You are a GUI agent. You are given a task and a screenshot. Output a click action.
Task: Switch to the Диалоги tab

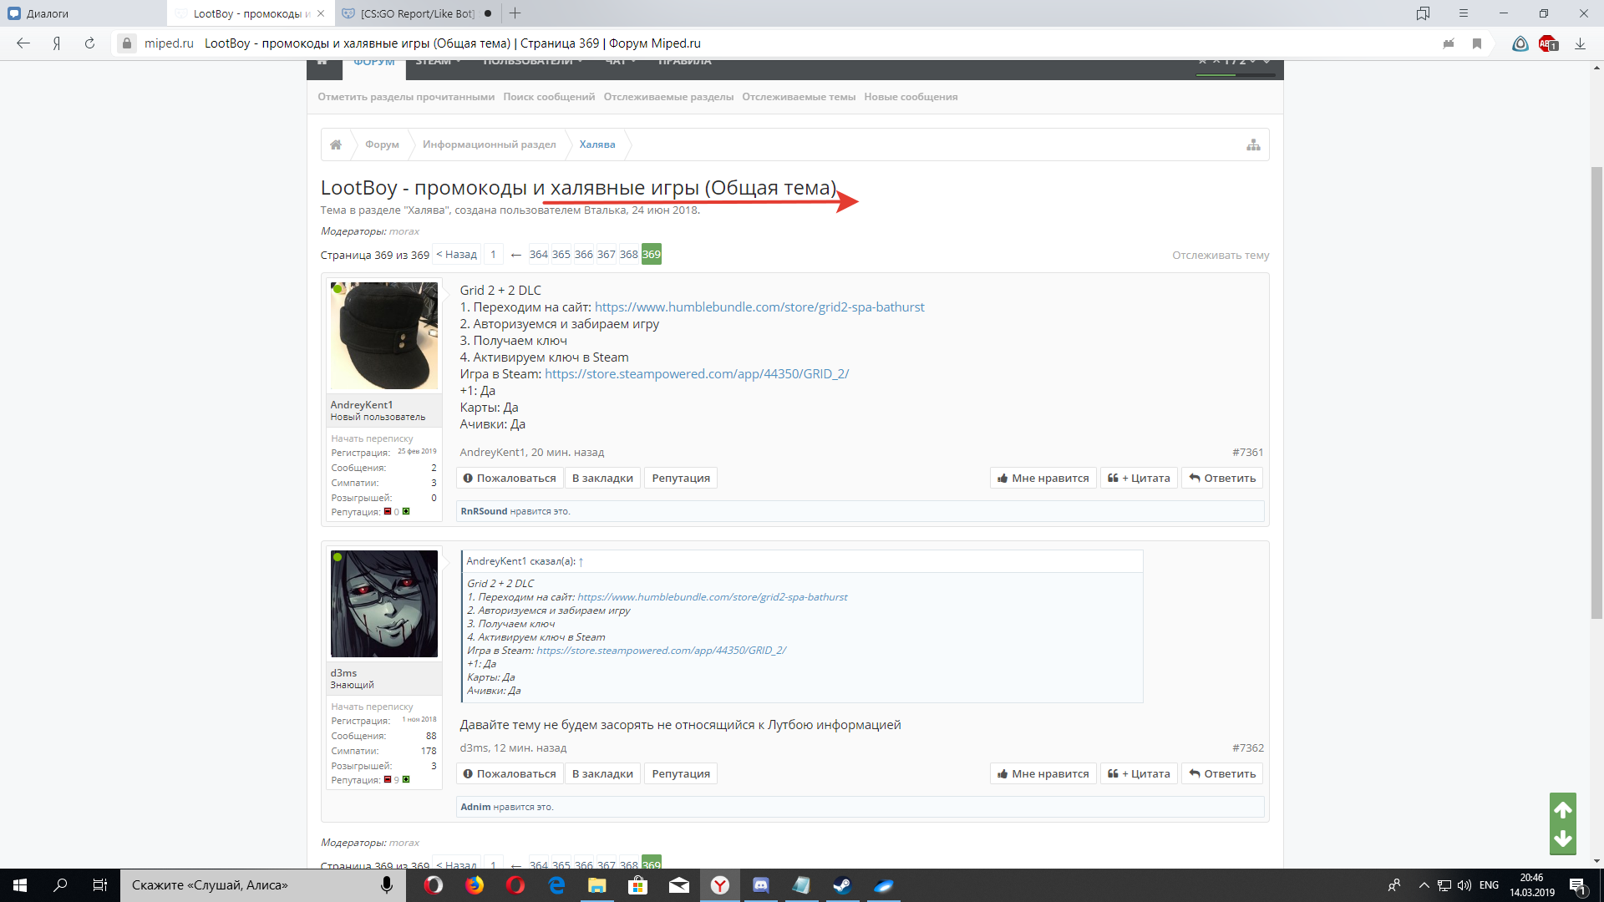84,13
